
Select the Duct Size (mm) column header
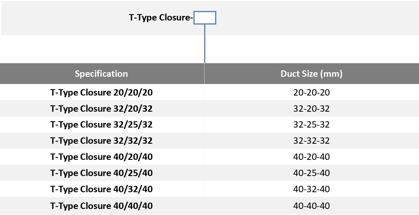click(311, 74)
